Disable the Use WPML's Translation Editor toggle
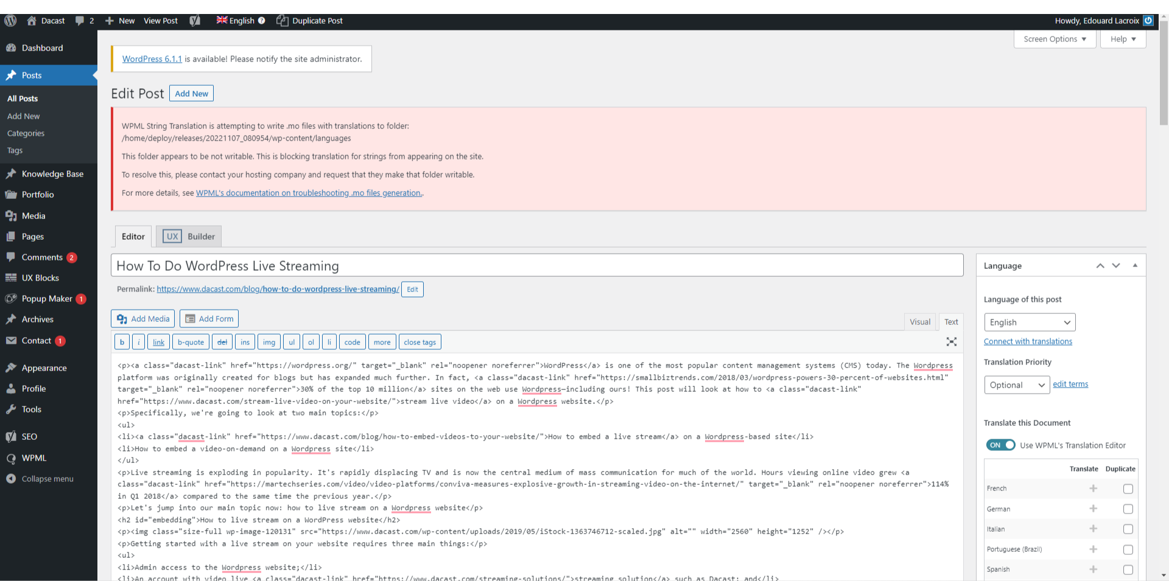The height and width of the screenshot is (581, 1169). pyautogui.click(x=1000, y=445)
